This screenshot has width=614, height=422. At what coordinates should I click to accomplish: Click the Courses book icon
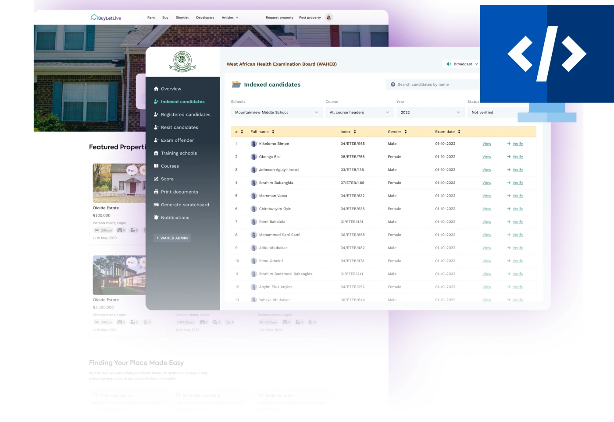[x=156, y=166]
